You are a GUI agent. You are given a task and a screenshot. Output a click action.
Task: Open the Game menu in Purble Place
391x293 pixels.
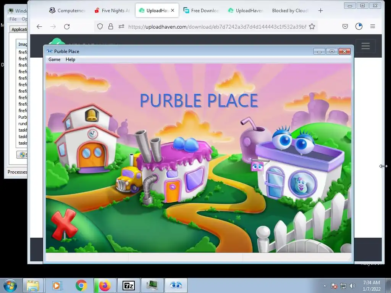click(x=54, y=59)
